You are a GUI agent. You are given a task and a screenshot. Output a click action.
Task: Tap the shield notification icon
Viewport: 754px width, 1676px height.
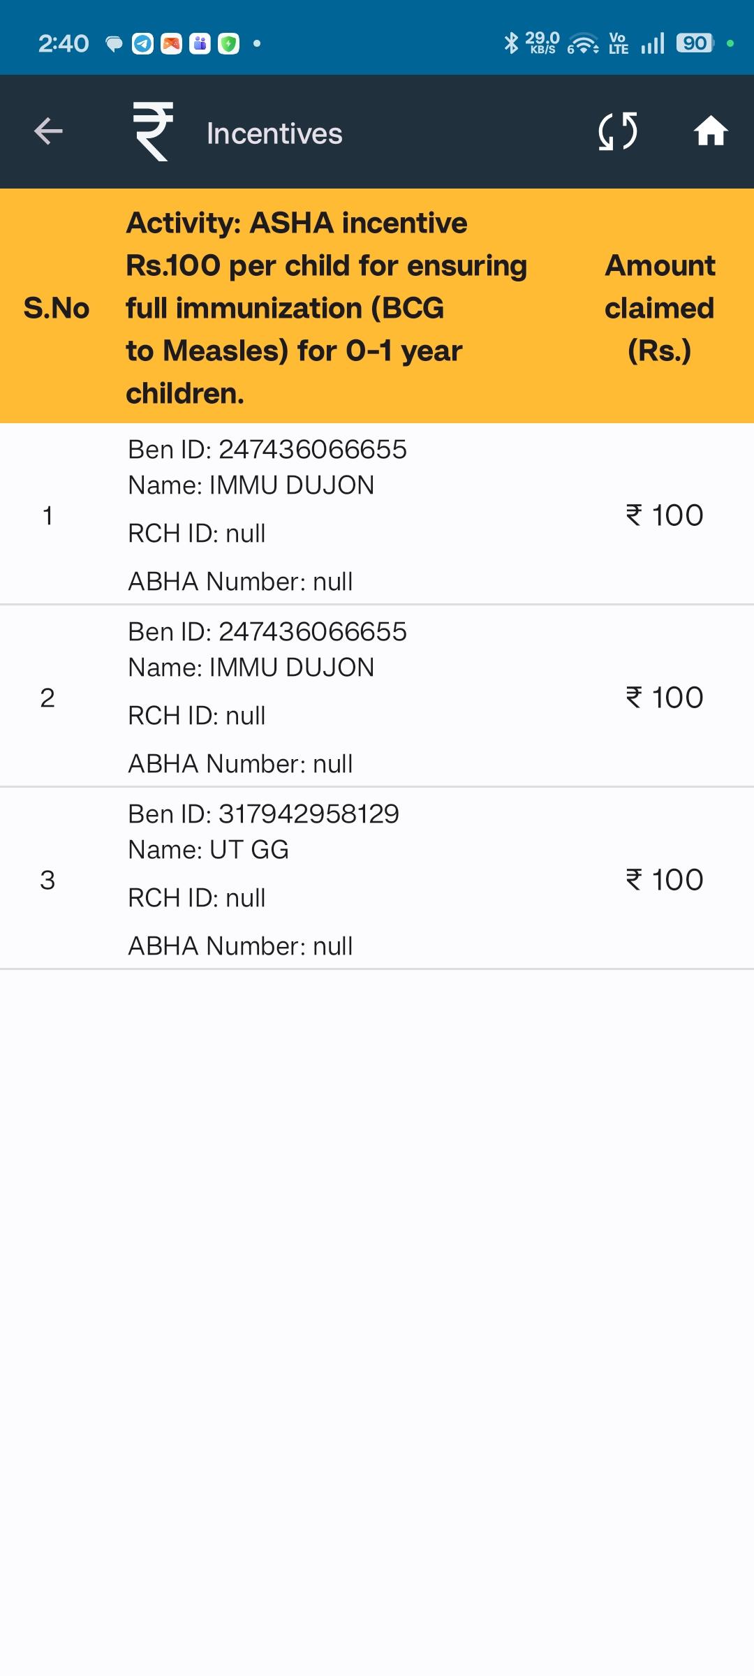point(228,44)
